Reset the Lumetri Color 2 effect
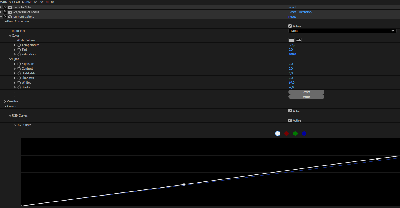The image size is (400, 208). (x=292, y=17)
